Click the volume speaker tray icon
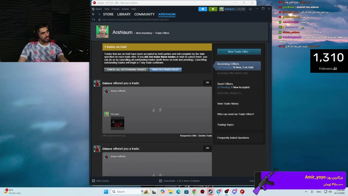 tap(330, 192)
